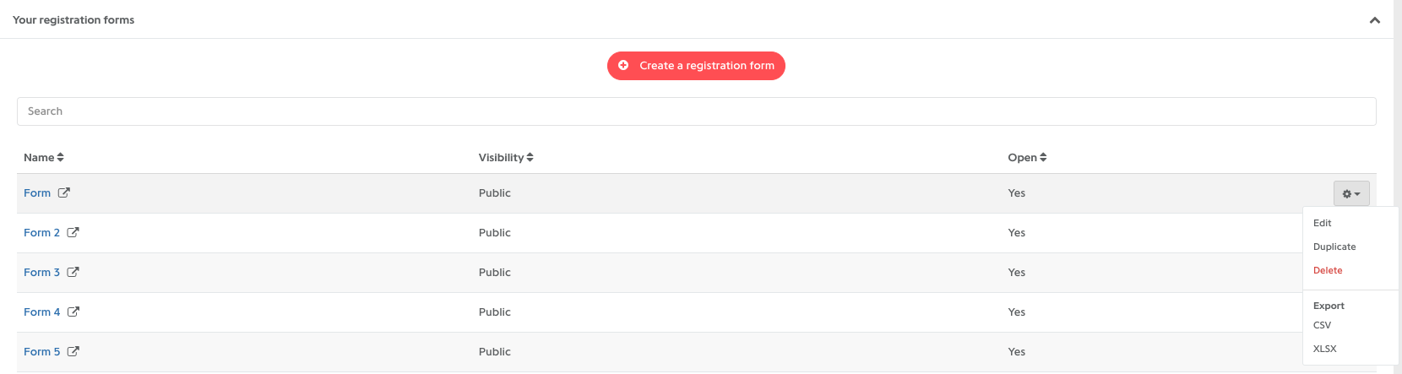Export the form as XLSX

[1324, 349]
